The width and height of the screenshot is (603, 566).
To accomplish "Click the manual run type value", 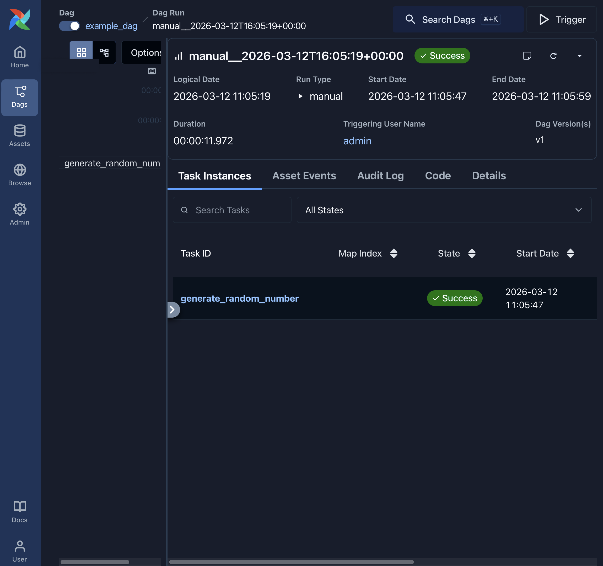I will coord(326,96).
